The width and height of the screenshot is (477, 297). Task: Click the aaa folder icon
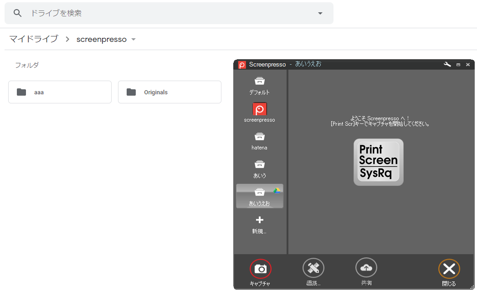21,92
